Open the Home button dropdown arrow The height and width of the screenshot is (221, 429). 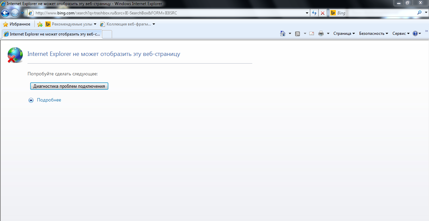pos(290,33)
